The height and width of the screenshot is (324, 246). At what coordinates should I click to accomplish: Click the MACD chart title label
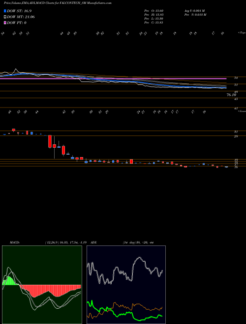pyautogui.click(x=15, y=243)
